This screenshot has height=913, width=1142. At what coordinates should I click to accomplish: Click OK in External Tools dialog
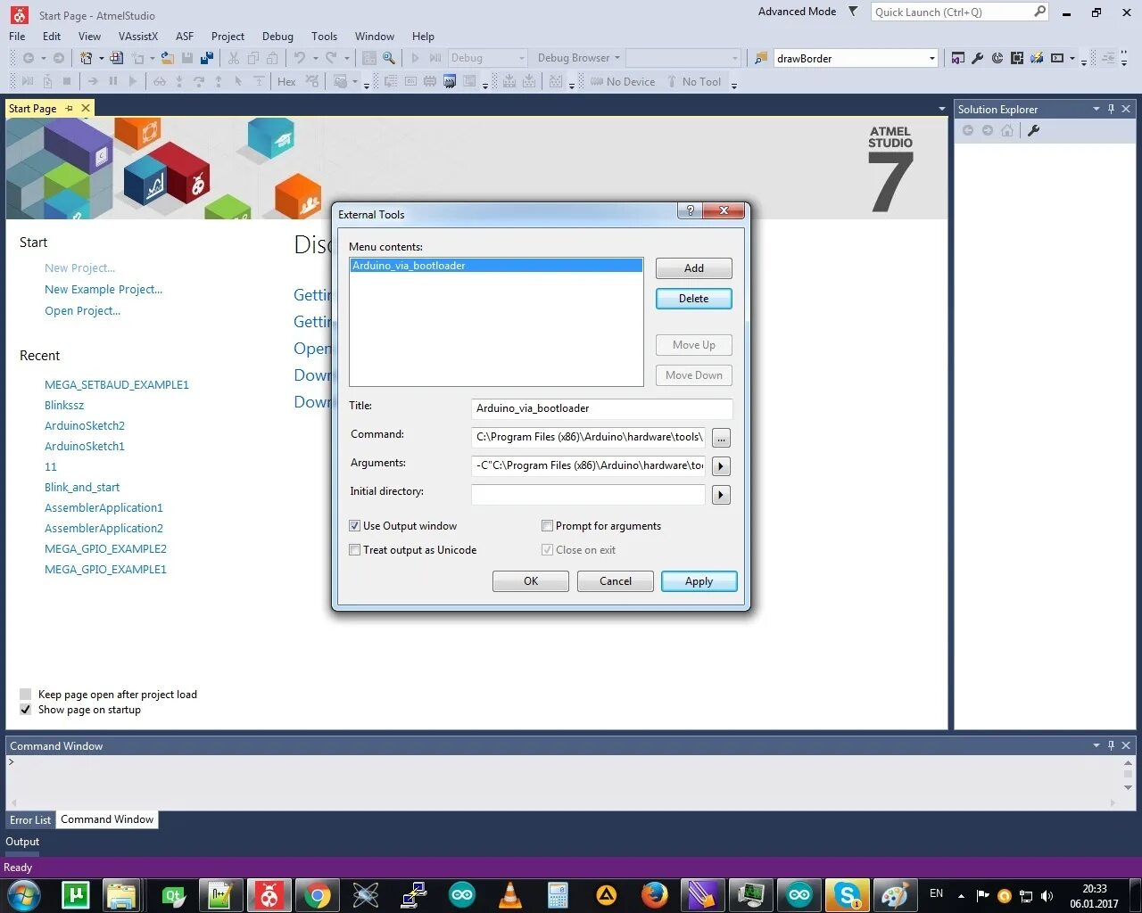530,581
